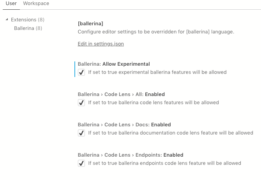Collapse the Extensions tree arrow
The height and width of the screenshot is (180, 261).
click(7, 19)
